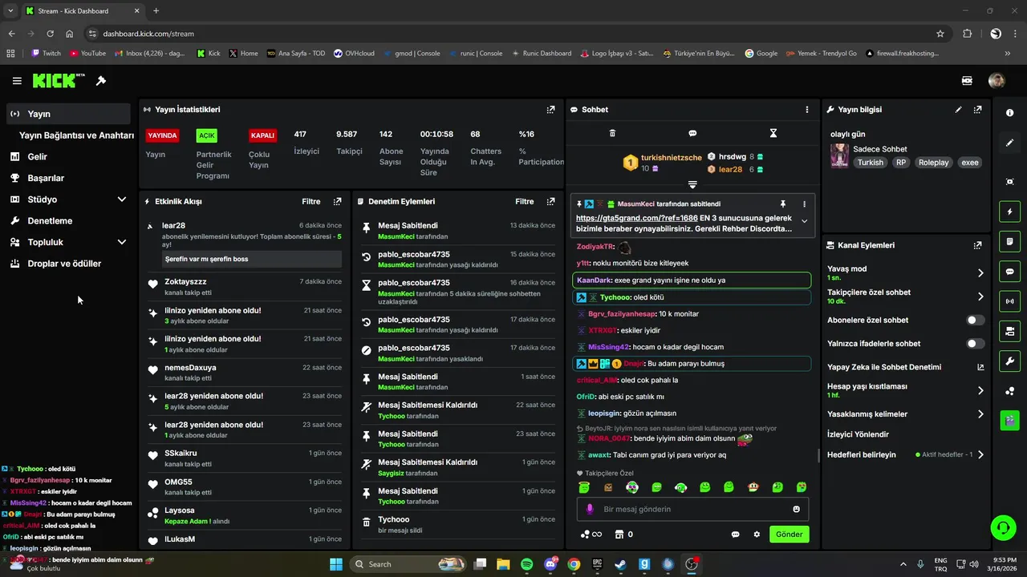1027x577 pixels.
Task: Click the moderator hammer icon beside KICK logo
Action: 101,81
